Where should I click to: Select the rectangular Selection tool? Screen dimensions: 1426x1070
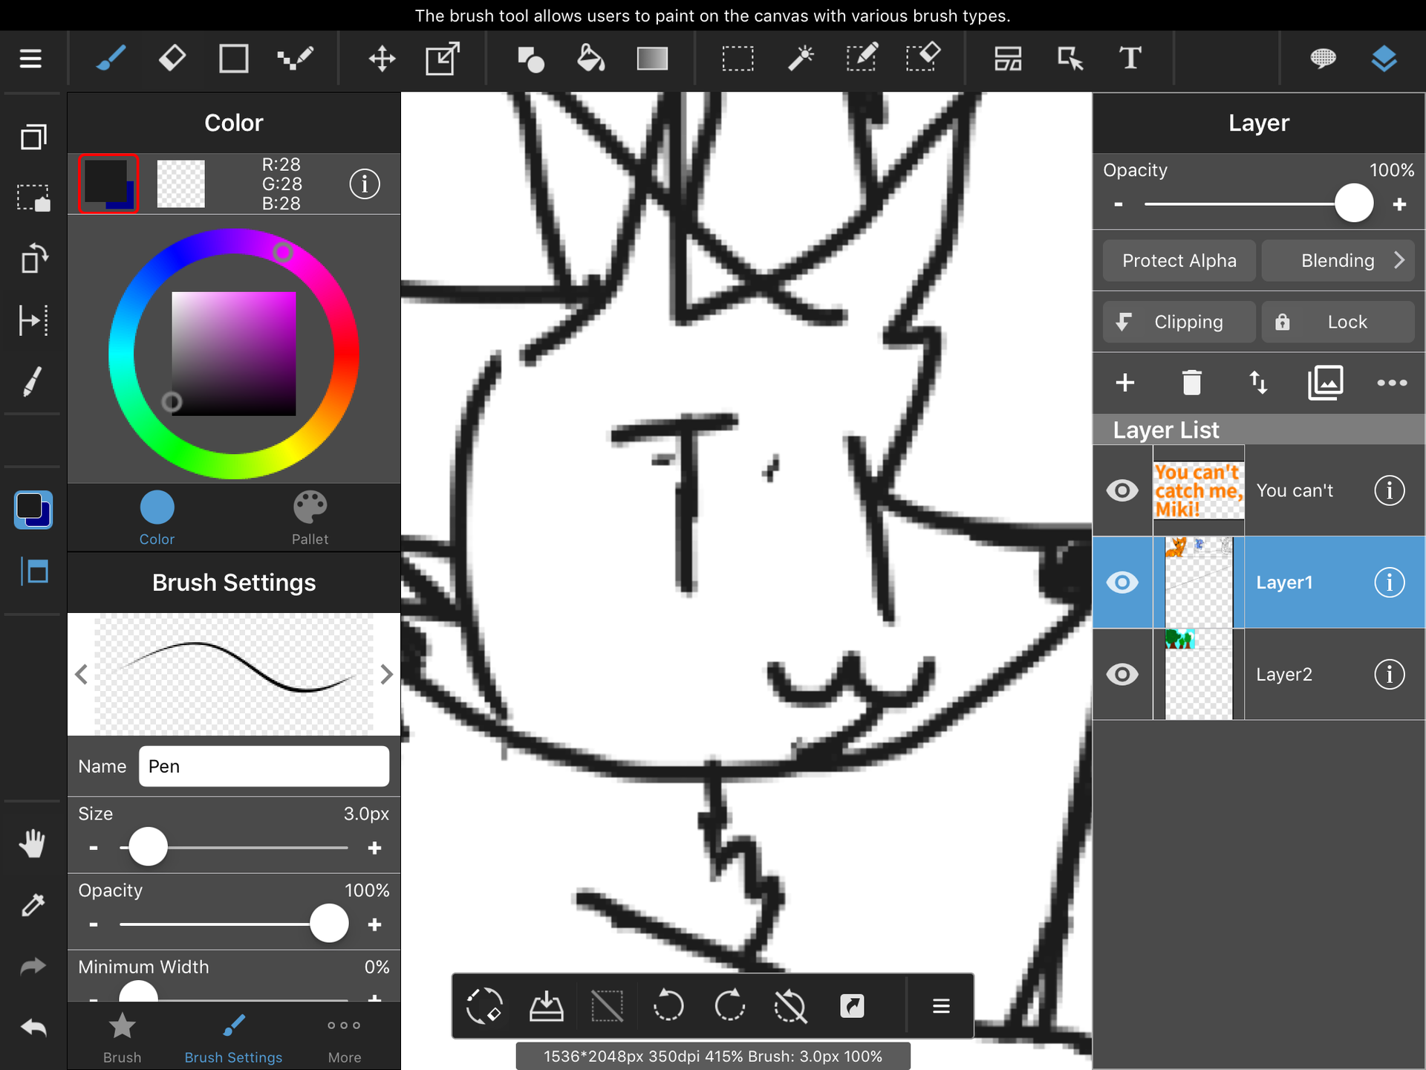point(738,59)
